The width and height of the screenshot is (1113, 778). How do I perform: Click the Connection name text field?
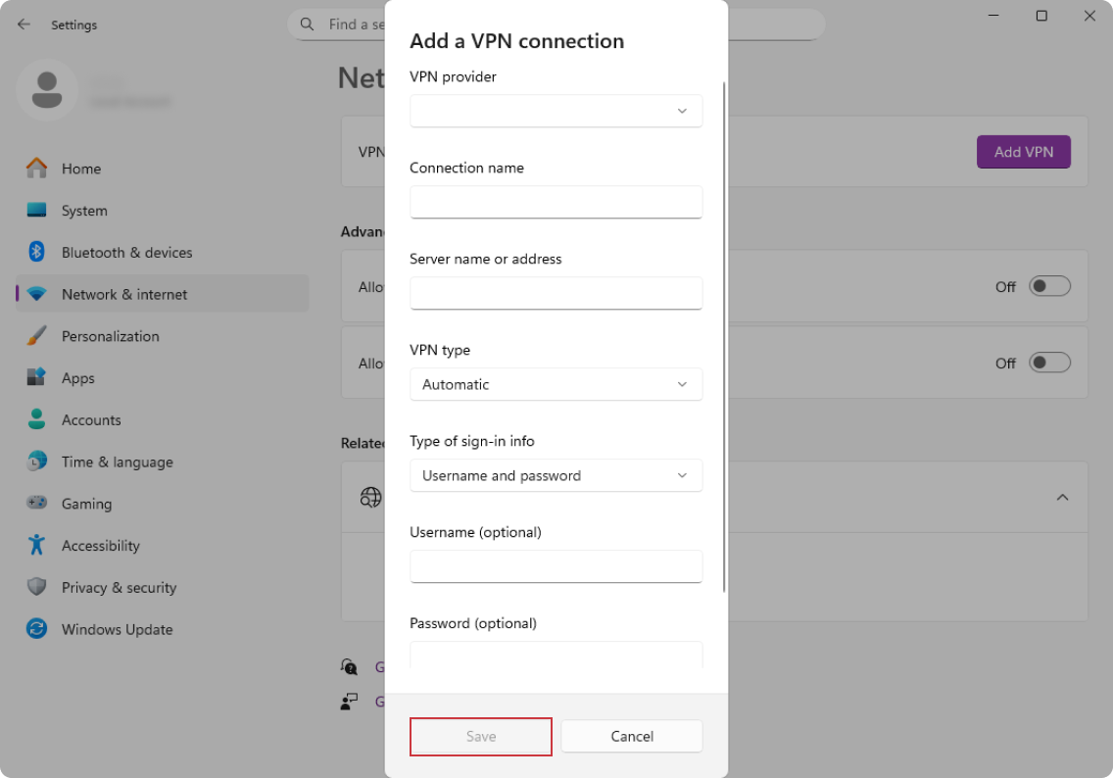556,202
